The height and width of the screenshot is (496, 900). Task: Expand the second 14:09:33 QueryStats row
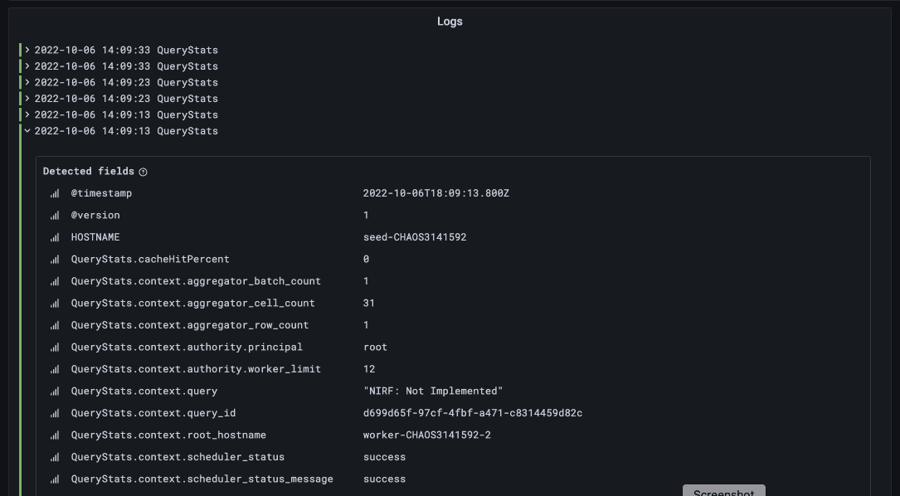(27, 66)
